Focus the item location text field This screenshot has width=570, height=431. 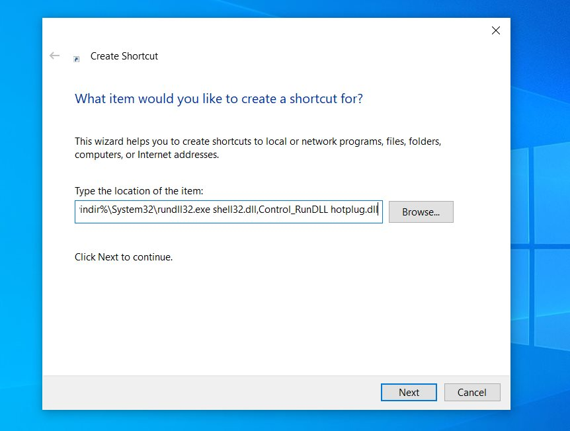pyautogui.click(x=229, y=212)
